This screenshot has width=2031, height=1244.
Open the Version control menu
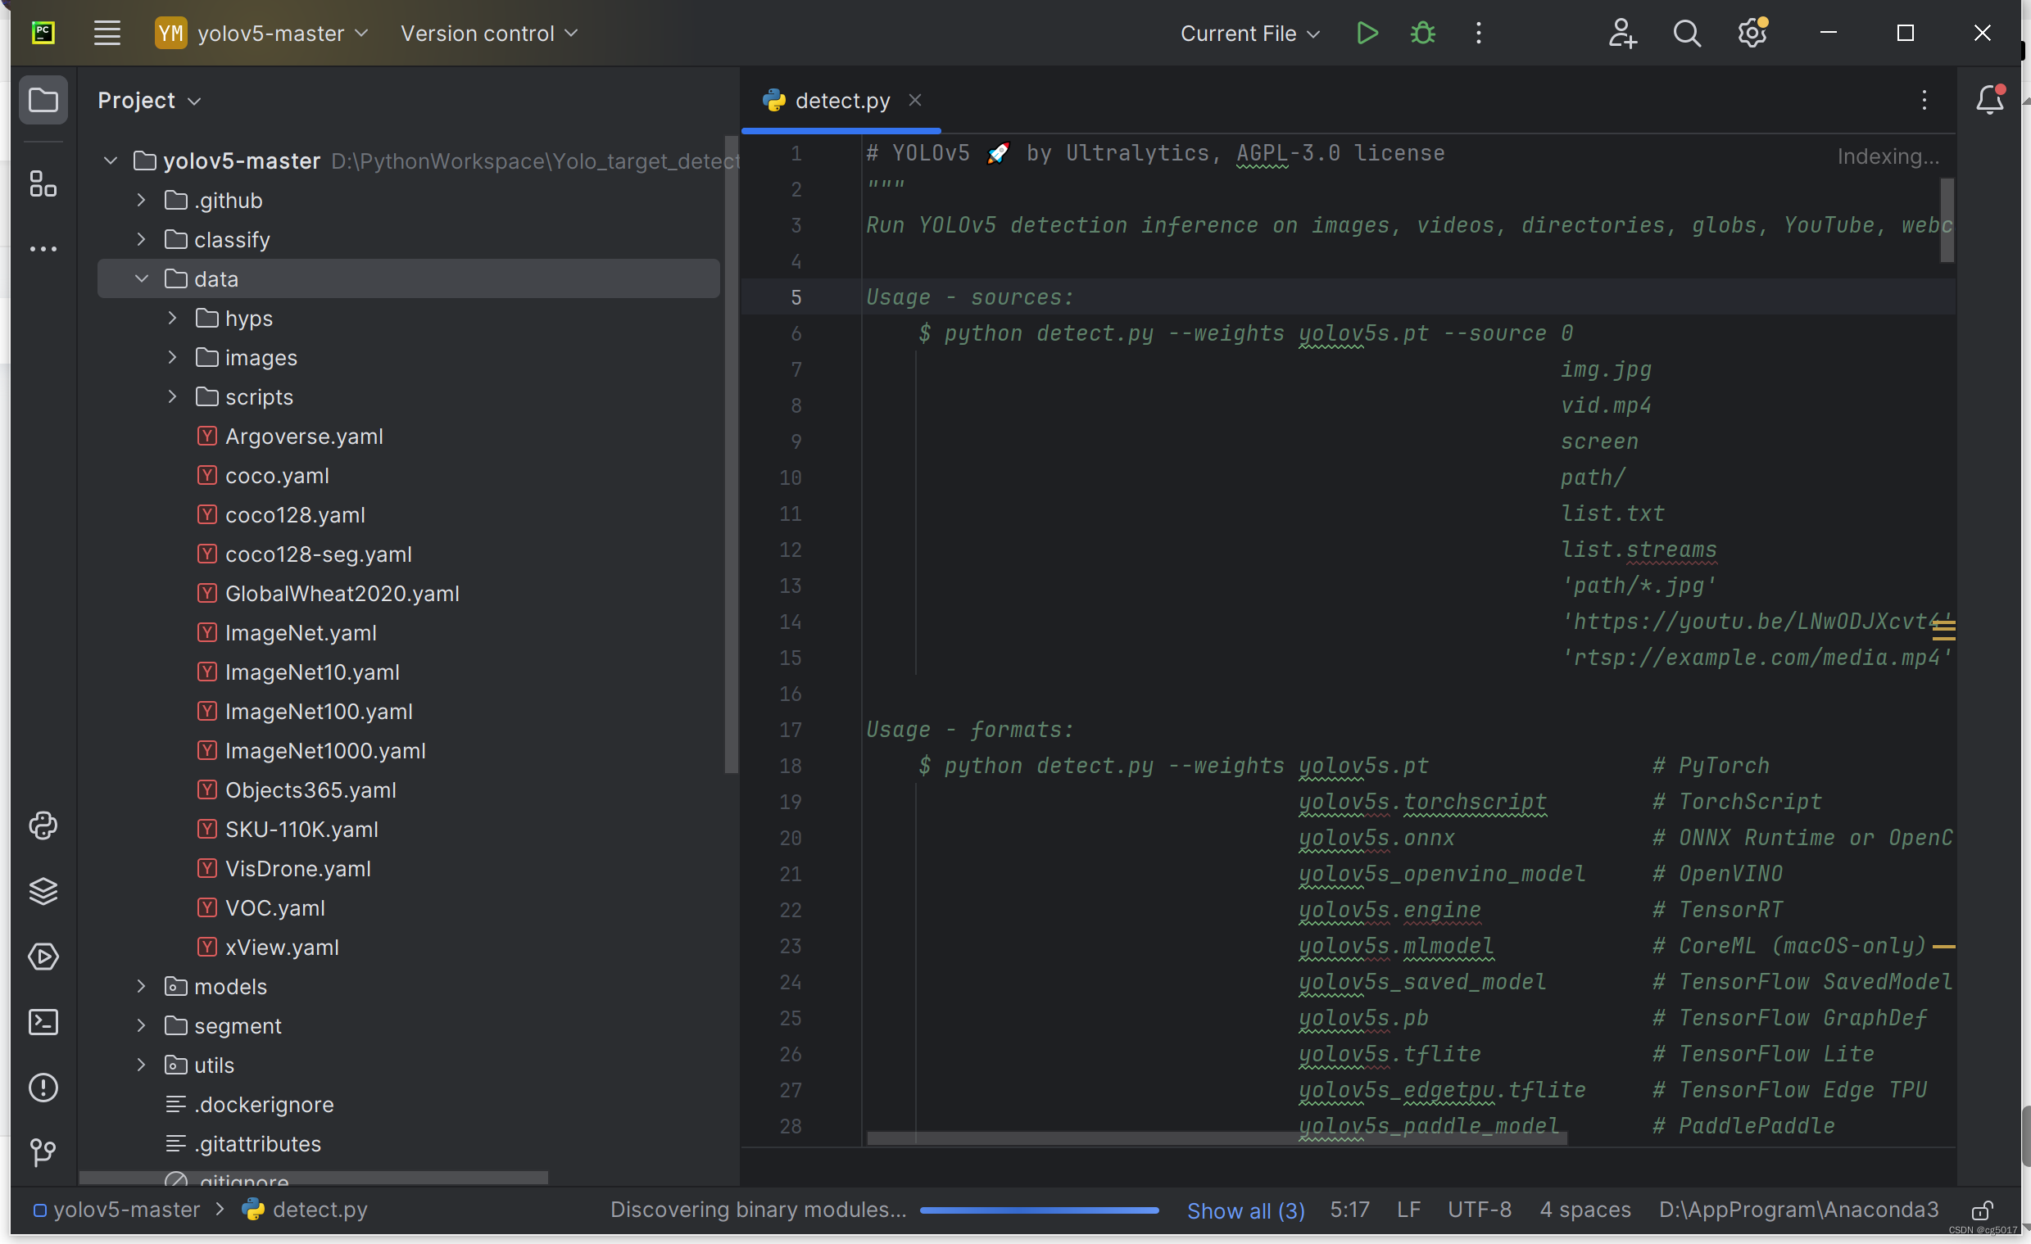[489, 33]
